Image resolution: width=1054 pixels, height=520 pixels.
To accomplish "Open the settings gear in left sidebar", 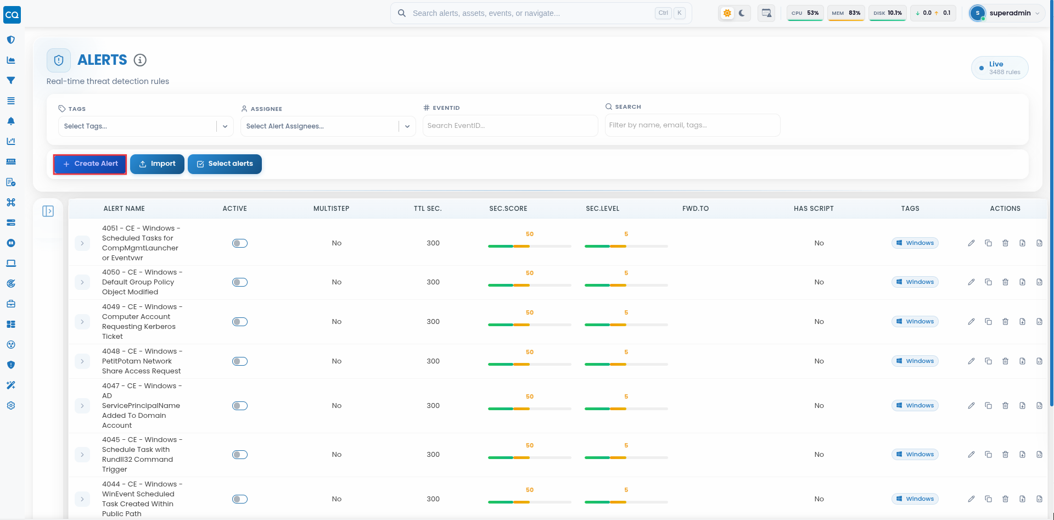I will click(x=11, y=406).
